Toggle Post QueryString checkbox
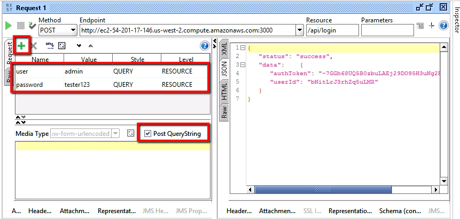 coord(148,134)
